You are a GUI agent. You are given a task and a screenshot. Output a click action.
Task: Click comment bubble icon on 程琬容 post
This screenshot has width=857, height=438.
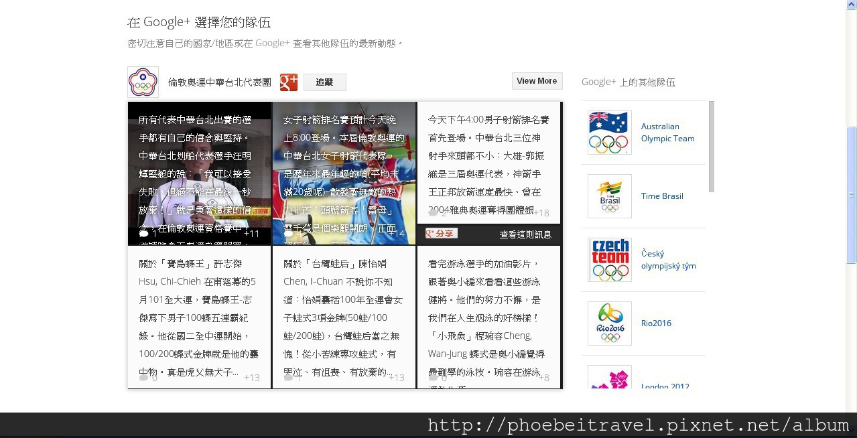tap(433, 378)
